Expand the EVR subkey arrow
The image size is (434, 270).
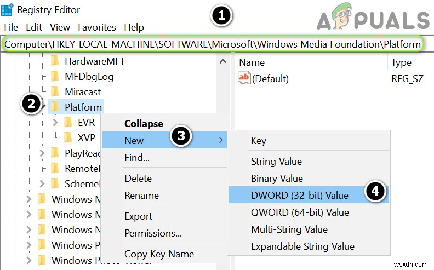55,122
